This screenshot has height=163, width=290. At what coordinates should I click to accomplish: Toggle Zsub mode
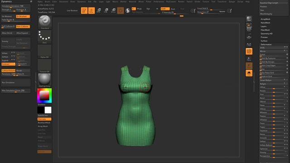pos(173,9)
